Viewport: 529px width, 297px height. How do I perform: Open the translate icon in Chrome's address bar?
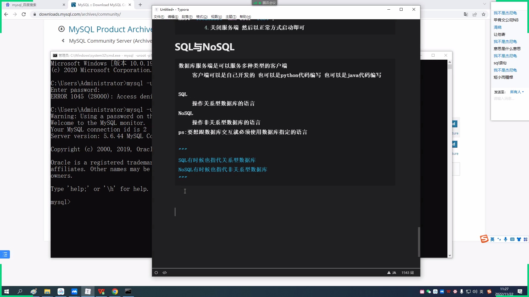tap(466, 14)
